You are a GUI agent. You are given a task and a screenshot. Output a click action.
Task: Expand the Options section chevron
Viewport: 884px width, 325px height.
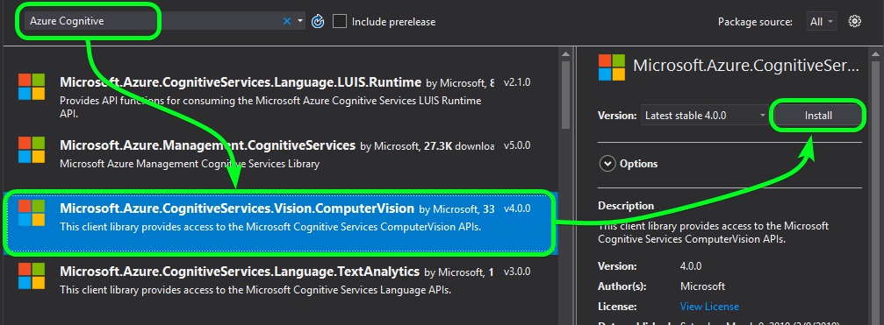pos(607,164)
